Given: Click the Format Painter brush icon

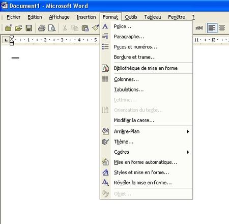Looking at the screenshot, I should click(x=96, y=28).
